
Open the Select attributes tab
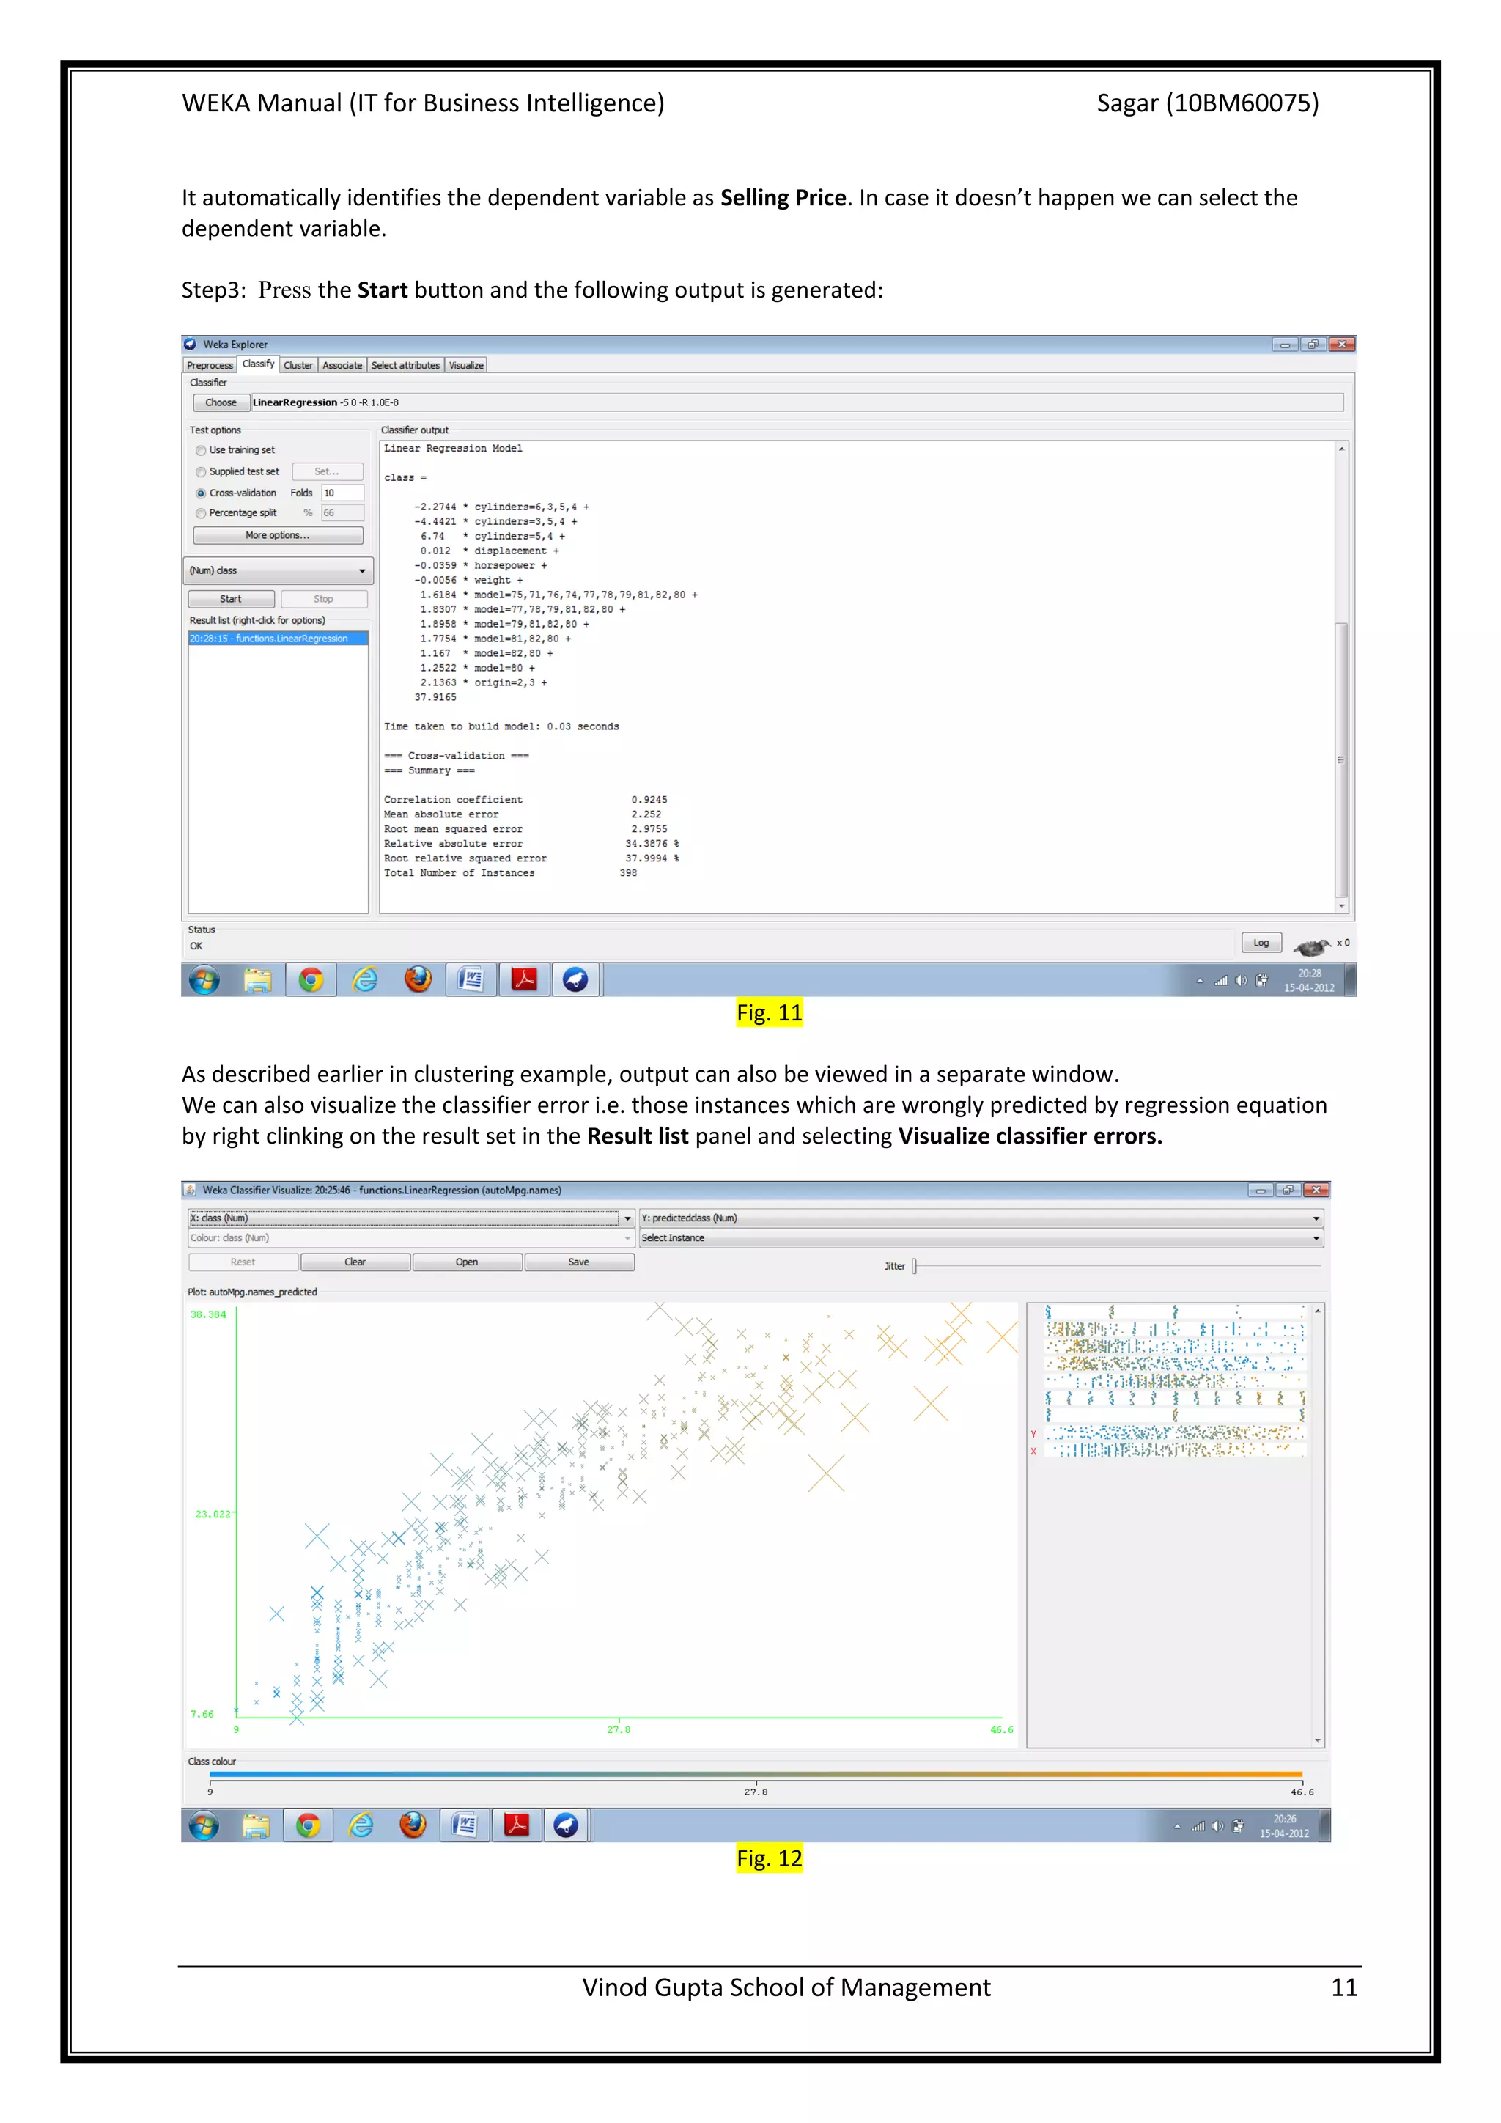click(x=406, y=365)
